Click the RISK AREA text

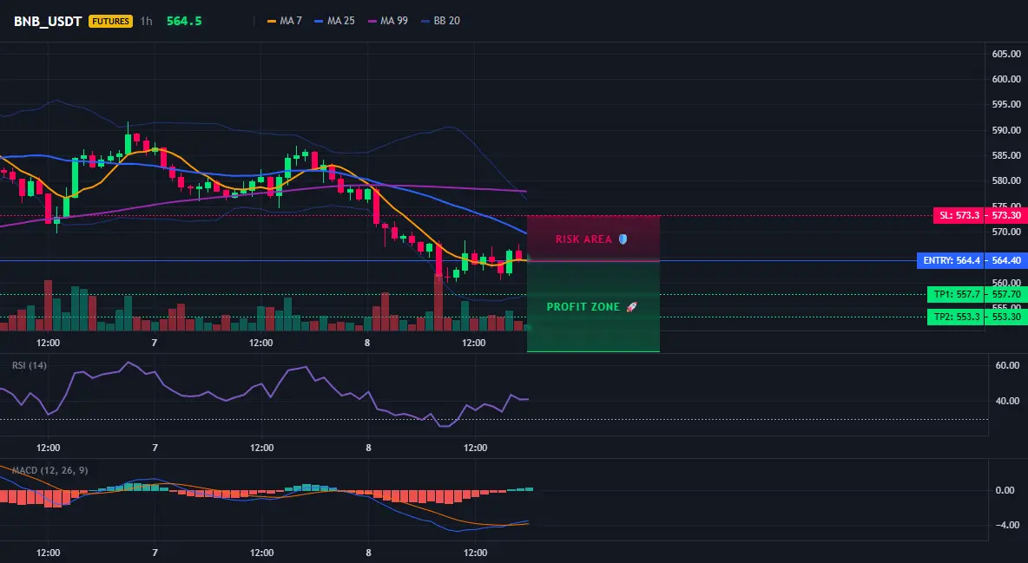click(583, 239)
